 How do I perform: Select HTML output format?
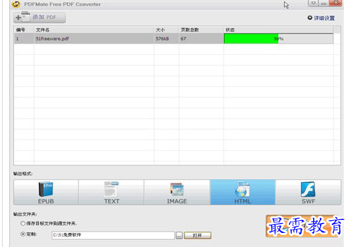tap(243, 192)
